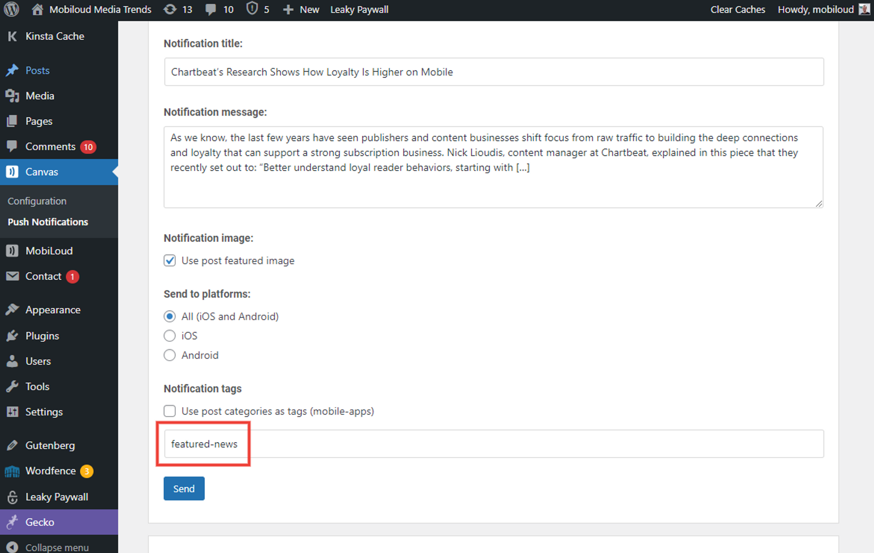
Task: Send the push notification
Action: pos(184,488)
